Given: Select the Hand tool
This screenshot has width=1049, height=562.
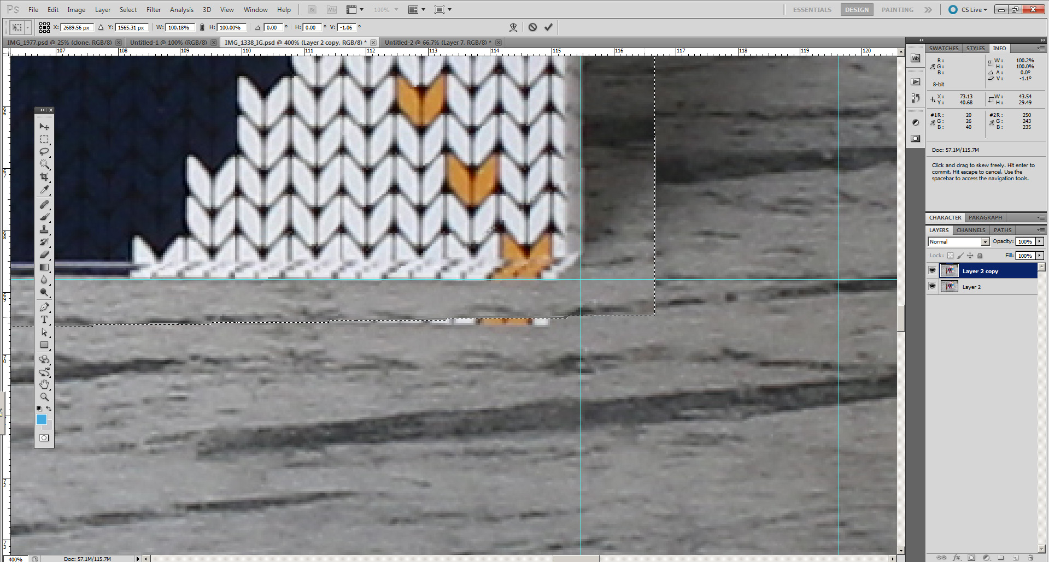Looking at the screenshot, I should coord(44,384).
